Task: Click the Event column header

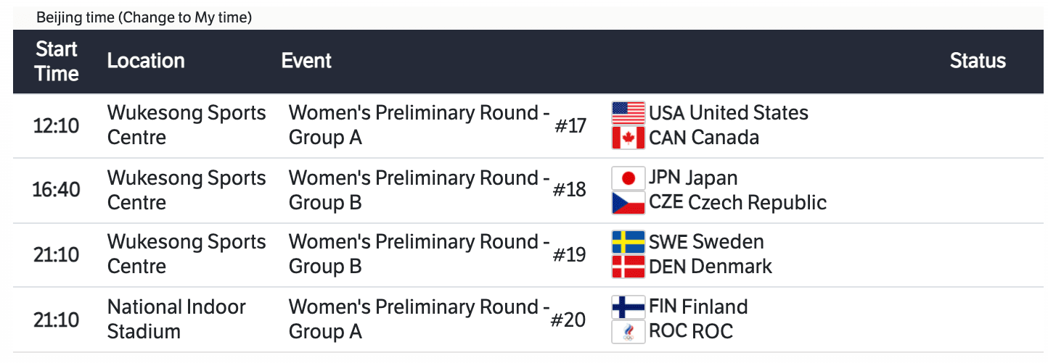Action: [306, 61]
